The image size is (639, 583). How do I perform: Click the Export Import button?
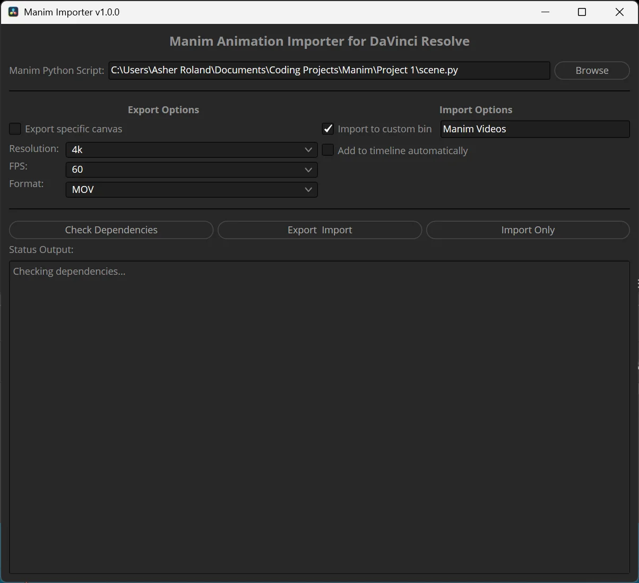319,230
